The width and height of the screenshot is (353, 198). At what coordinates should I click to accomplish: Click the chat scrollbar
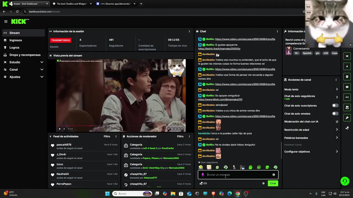281,150
